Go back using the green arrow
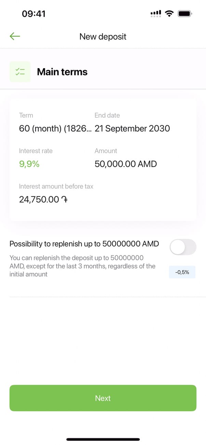Screen dimensions: 206x445 click(15, 36)
